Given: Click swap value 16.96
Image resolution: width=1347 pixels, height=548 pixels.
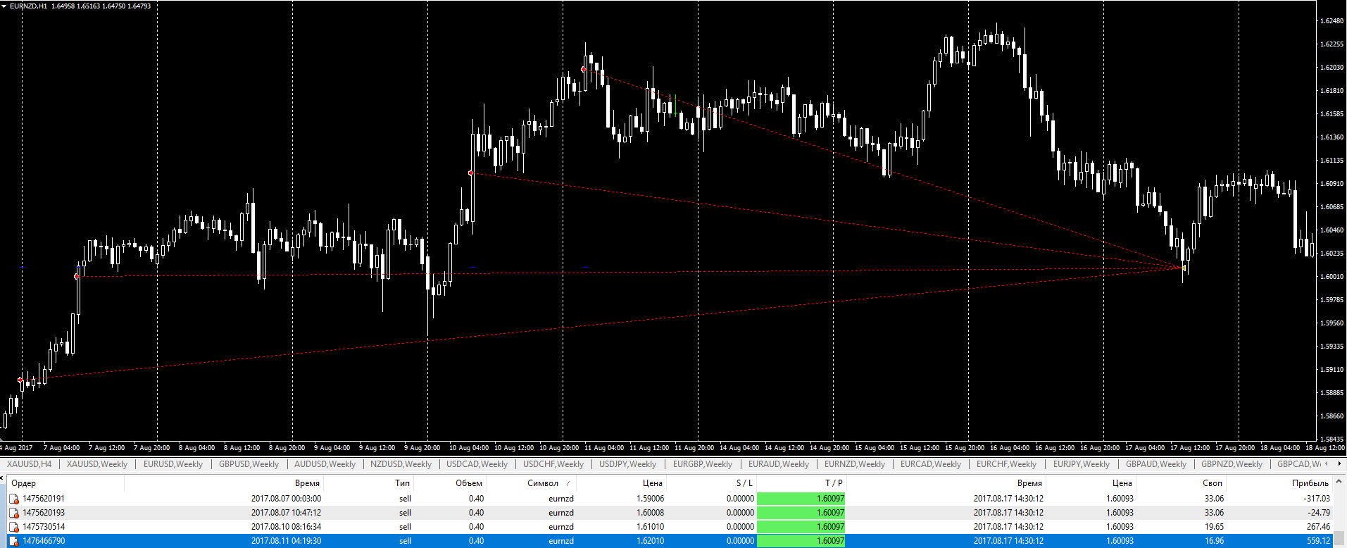Looking at the screenshot, I should pos(1214,541).
